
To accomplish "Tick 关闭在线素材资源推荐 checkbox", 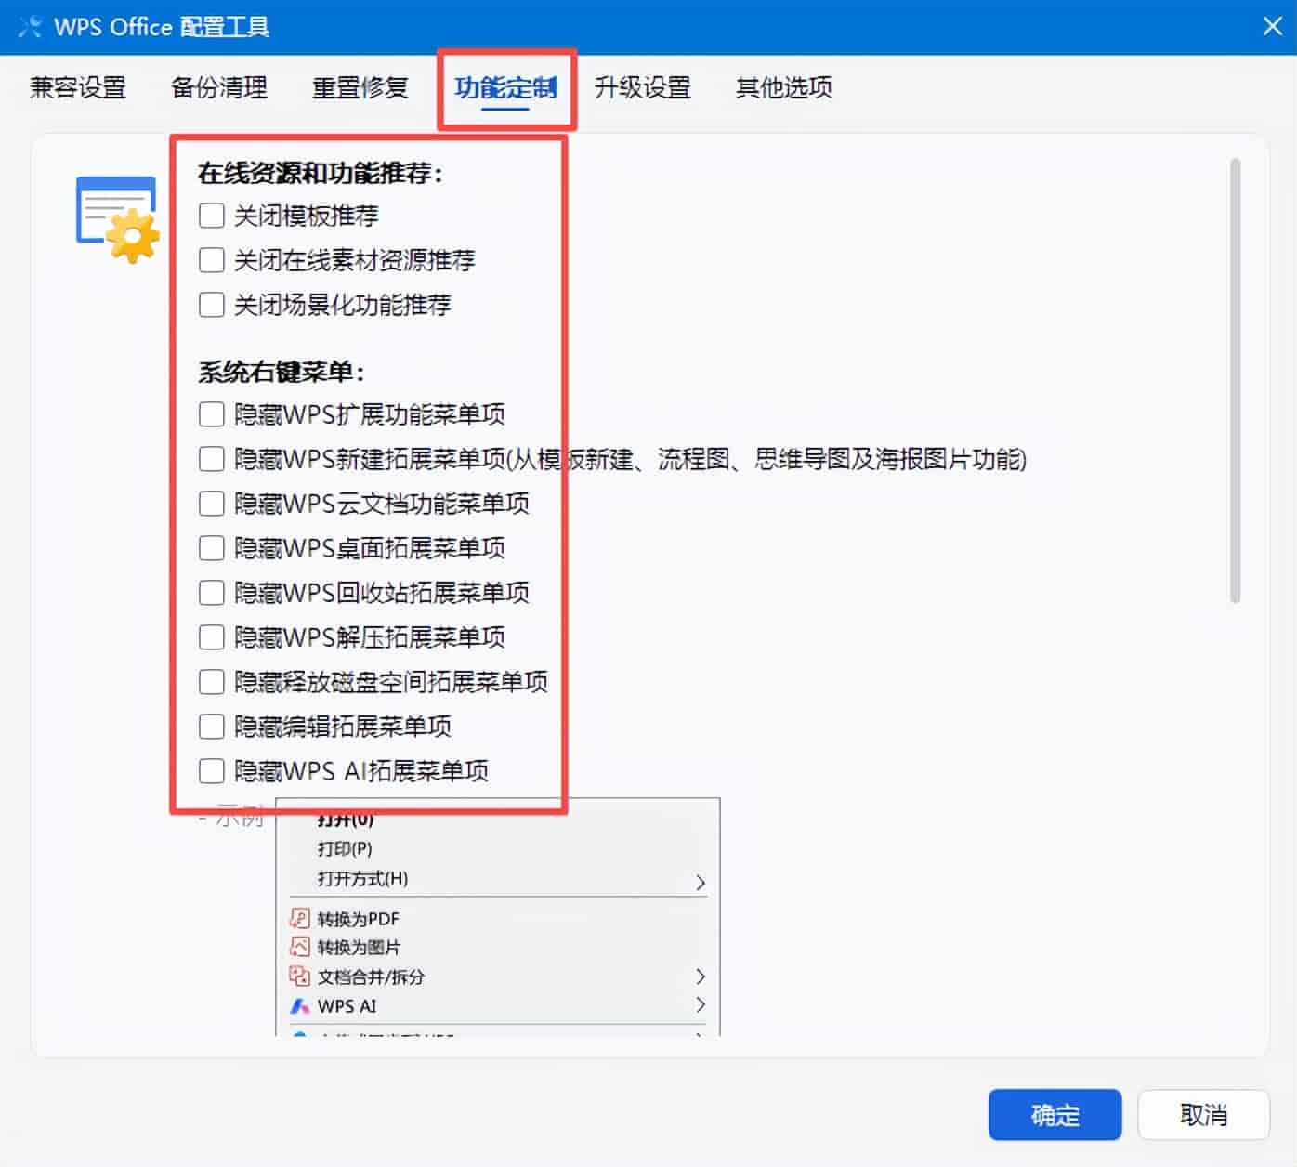I will (212, 260).
